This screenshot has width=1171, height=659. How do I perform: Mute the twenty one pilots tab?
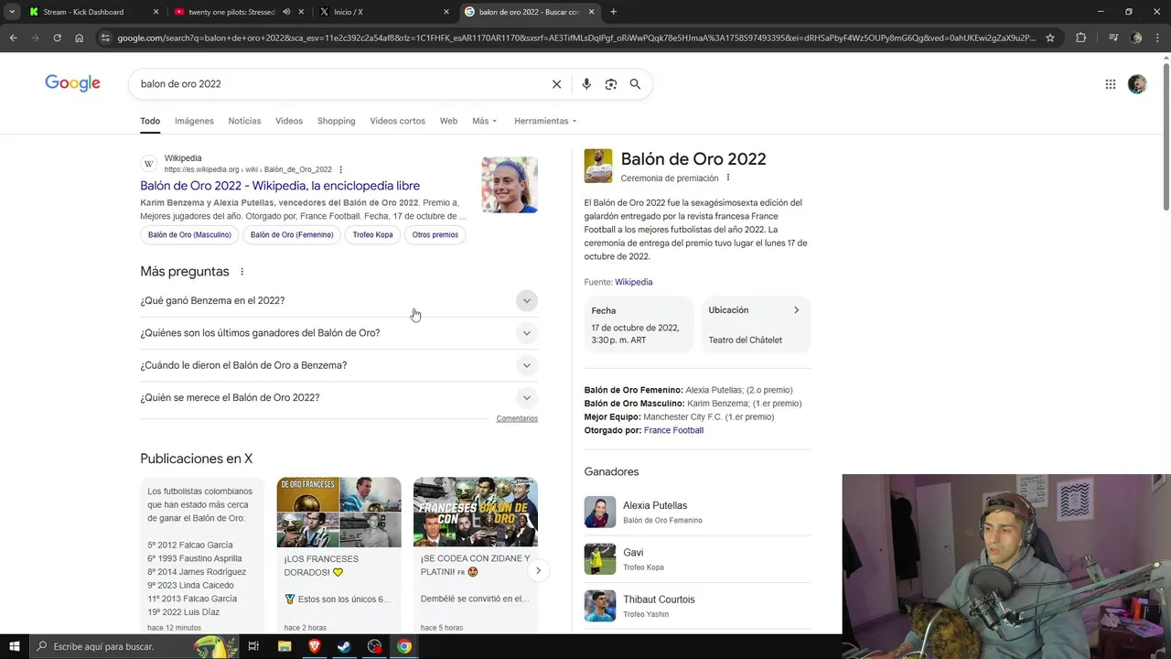tap(286, 12)
